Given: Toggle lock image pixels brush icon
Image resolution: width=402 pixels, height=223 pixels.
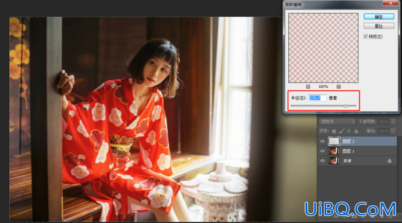Looking at the screenshot, I should tap(341, 131).
